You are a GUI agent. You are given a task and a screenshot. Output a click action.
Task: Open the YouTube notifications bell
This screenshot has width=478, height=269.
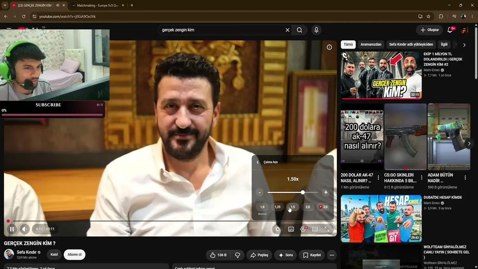pos(450,30)
